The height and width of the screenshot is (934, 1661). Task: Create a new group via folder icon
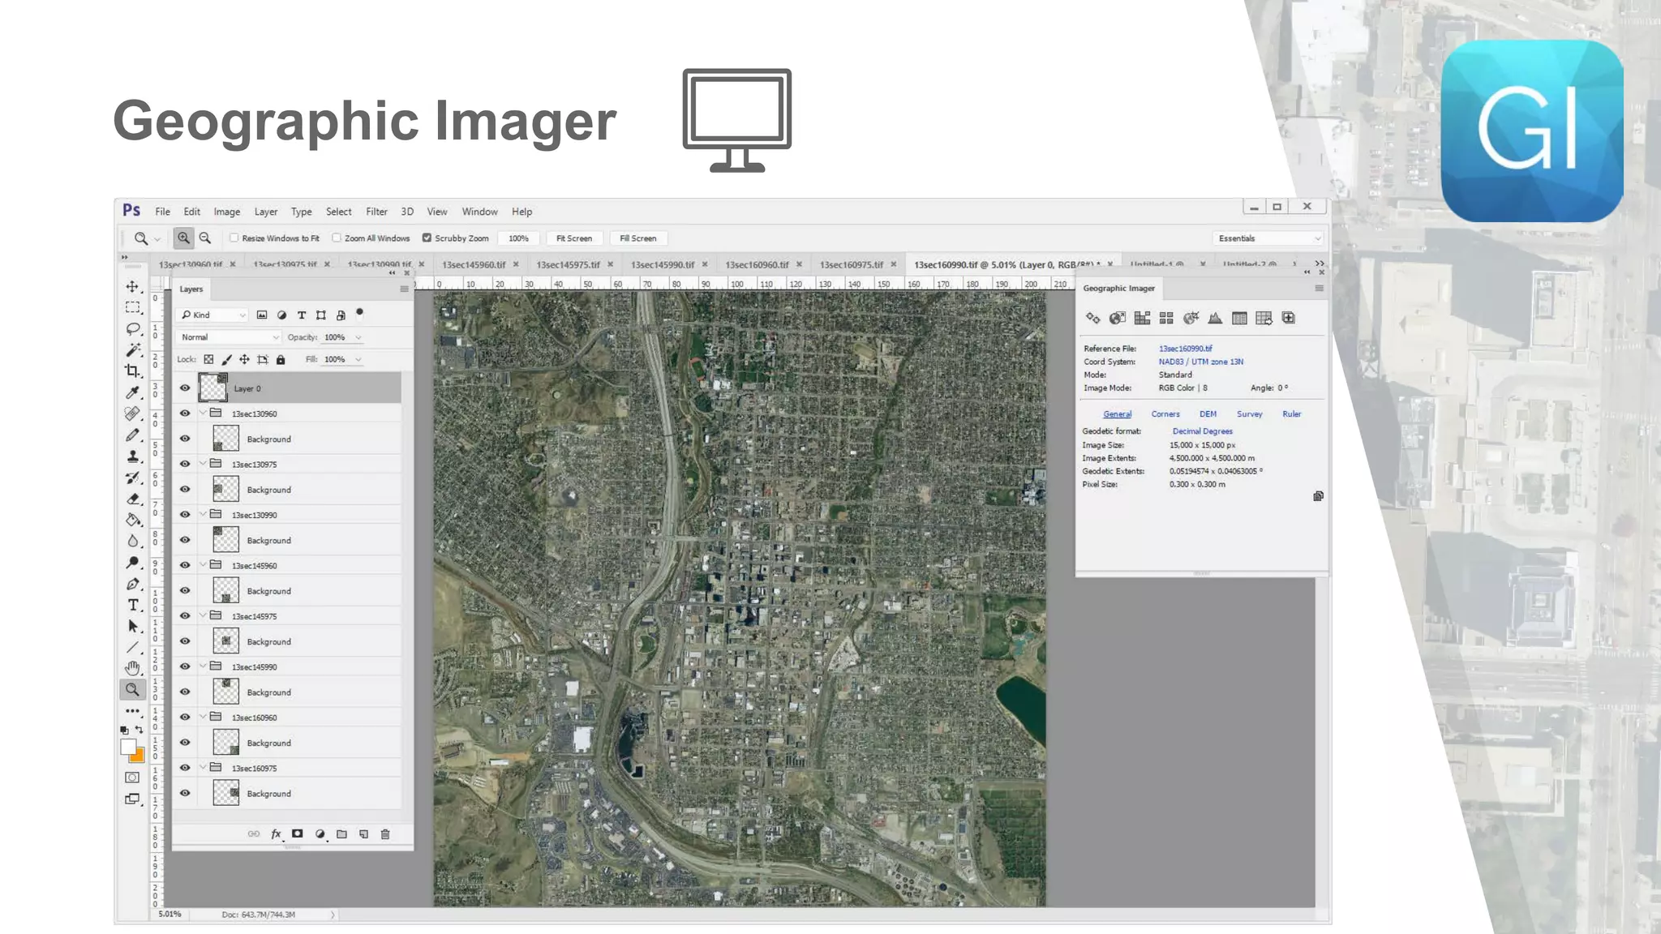click(x=341, y=834)
